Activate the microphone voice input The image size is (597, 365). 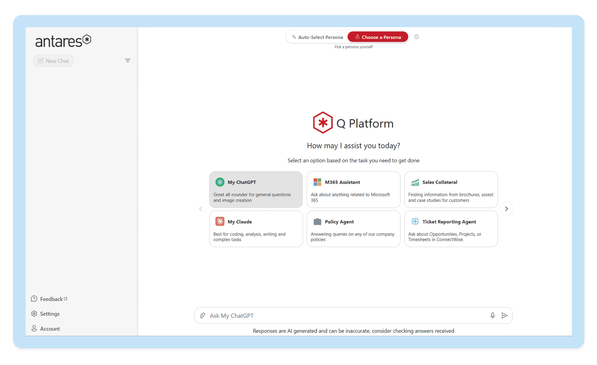(493, 316)
